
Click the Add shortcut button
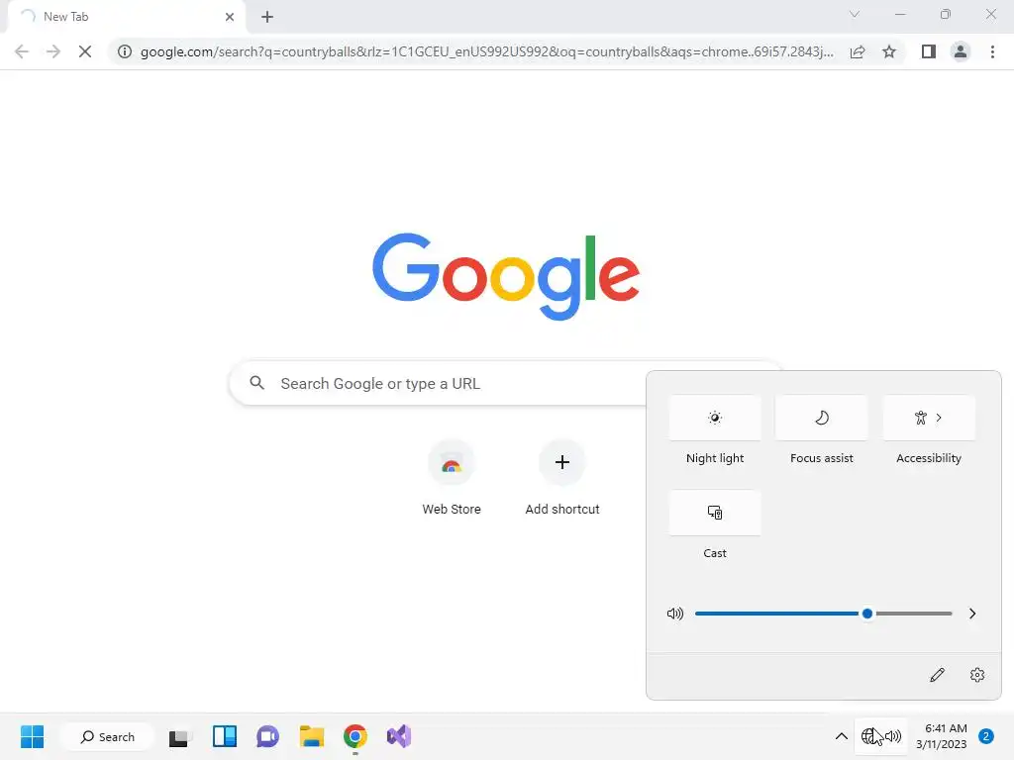pyautogui.click(x=562, y=477)
